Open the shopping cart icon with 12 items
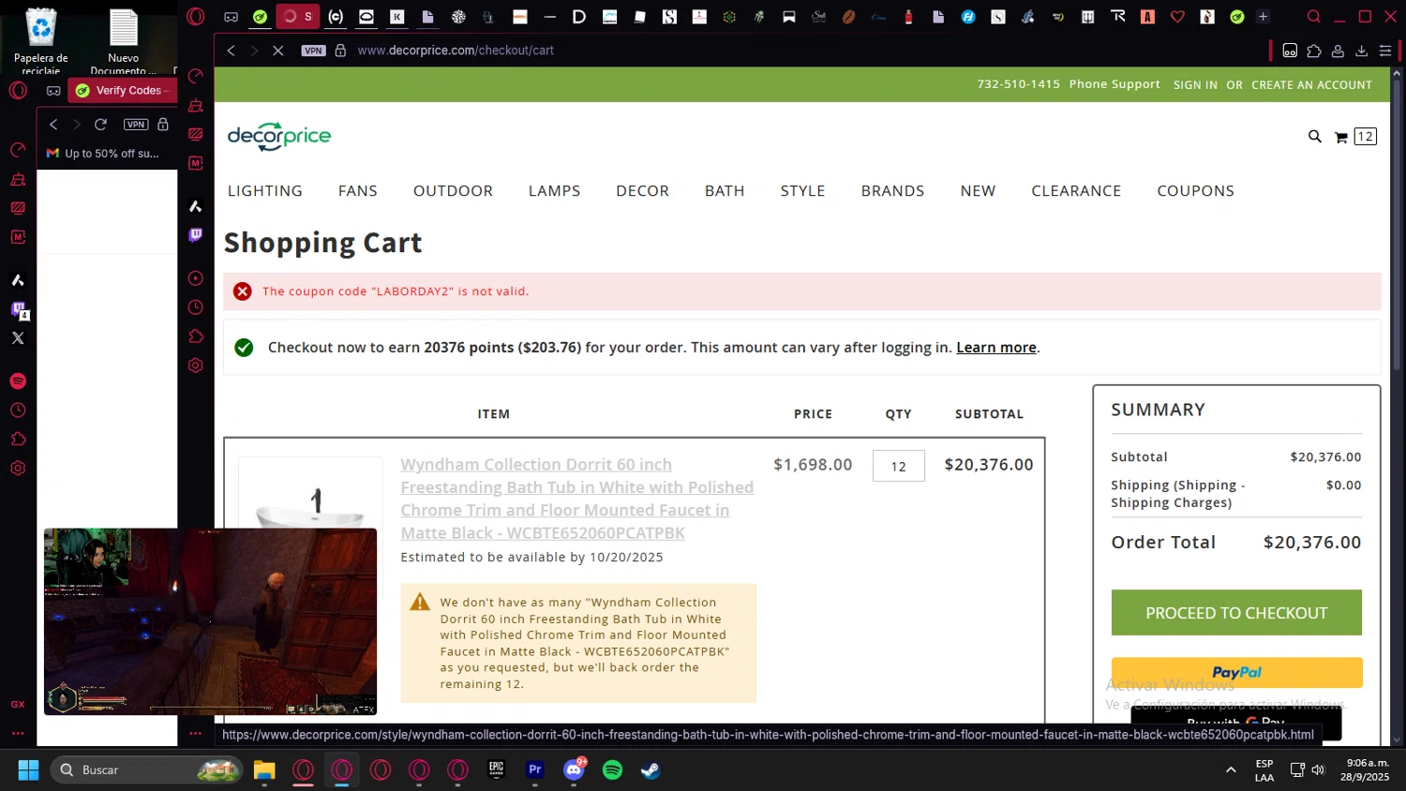 click(1355, 137)
